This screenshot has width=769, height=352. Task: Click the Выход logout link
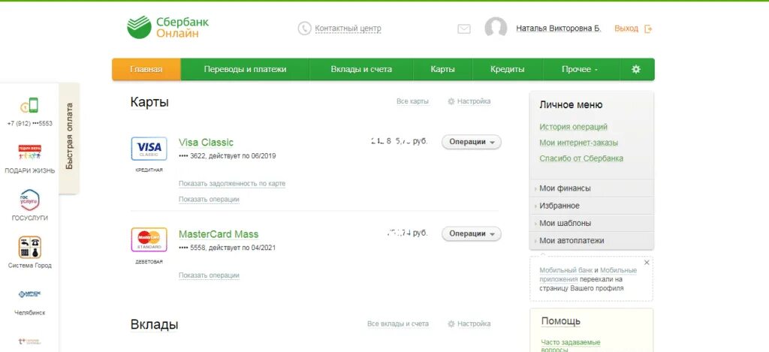click(x=626, y=29)
